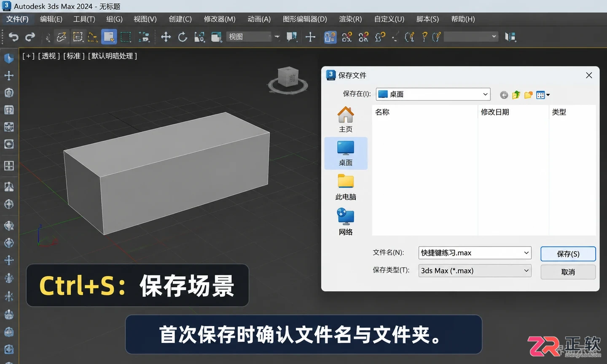Image resolution: width=607 pixels, height=364 pixels.
Task: Expand the 保存在 location dropdown
Action: 485,94
